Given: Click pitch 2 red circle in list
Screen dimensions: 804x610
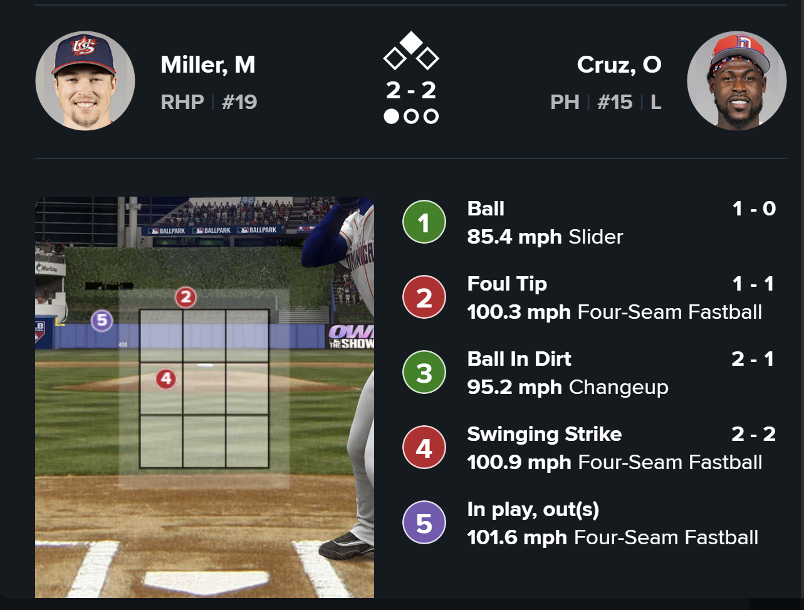Looking at the screenshot, I should tap(424, 297).
